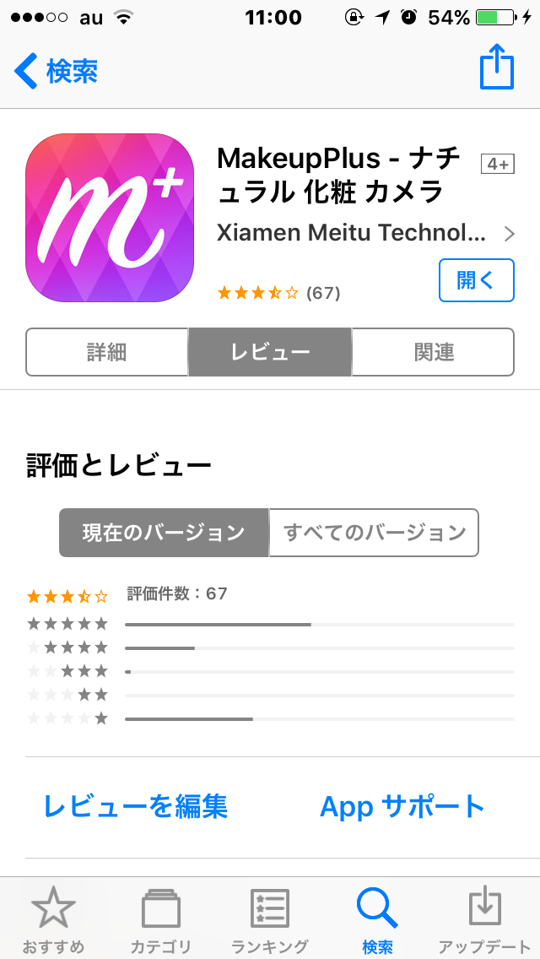Tap the 開く button
This screenshot has width=540, height=959.
477,280
